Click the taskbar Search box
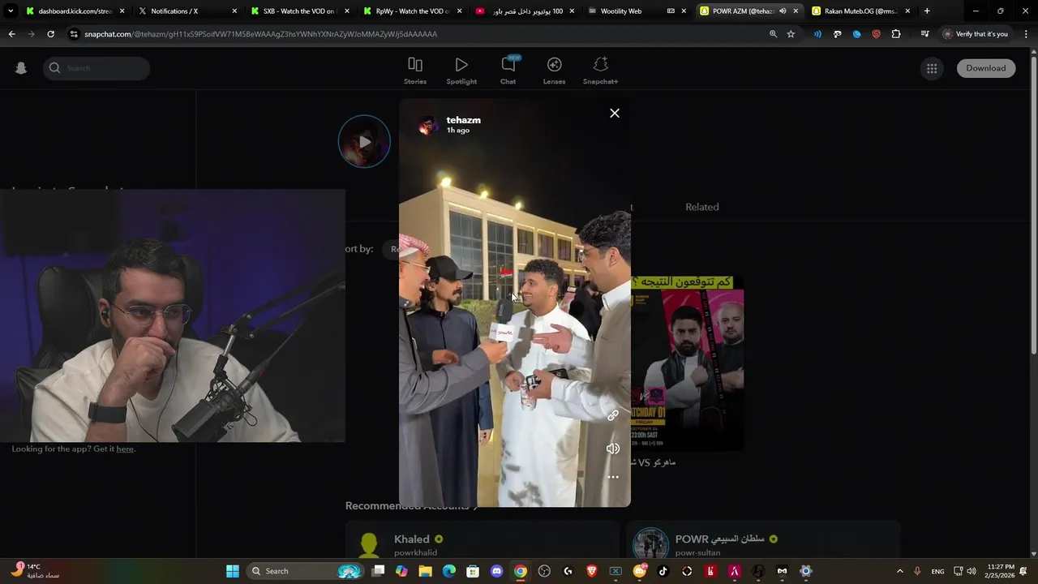 point(305,571)
